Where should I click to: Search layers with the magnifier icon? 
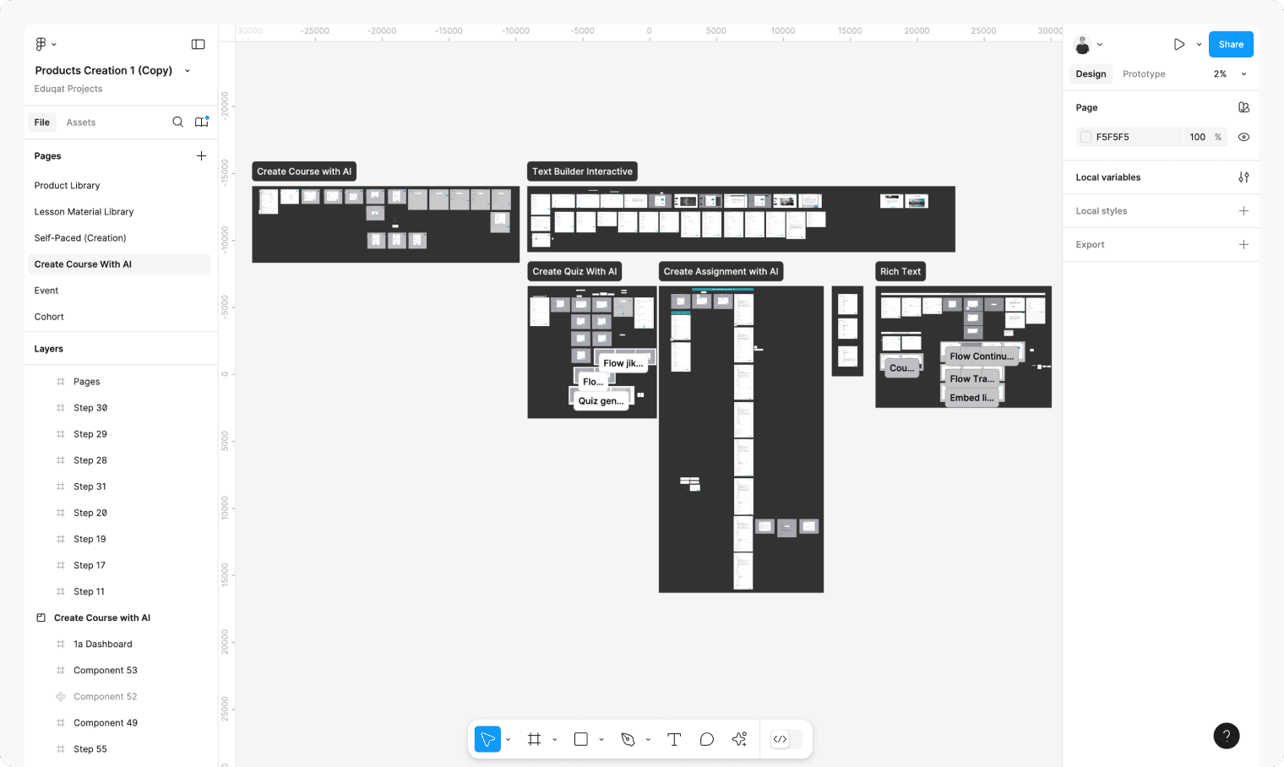177,122
